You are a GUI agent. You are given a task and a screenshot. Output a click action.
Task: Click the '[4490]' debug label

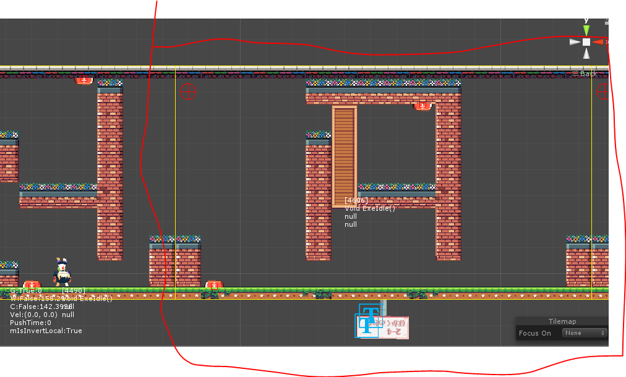[74, 290]
